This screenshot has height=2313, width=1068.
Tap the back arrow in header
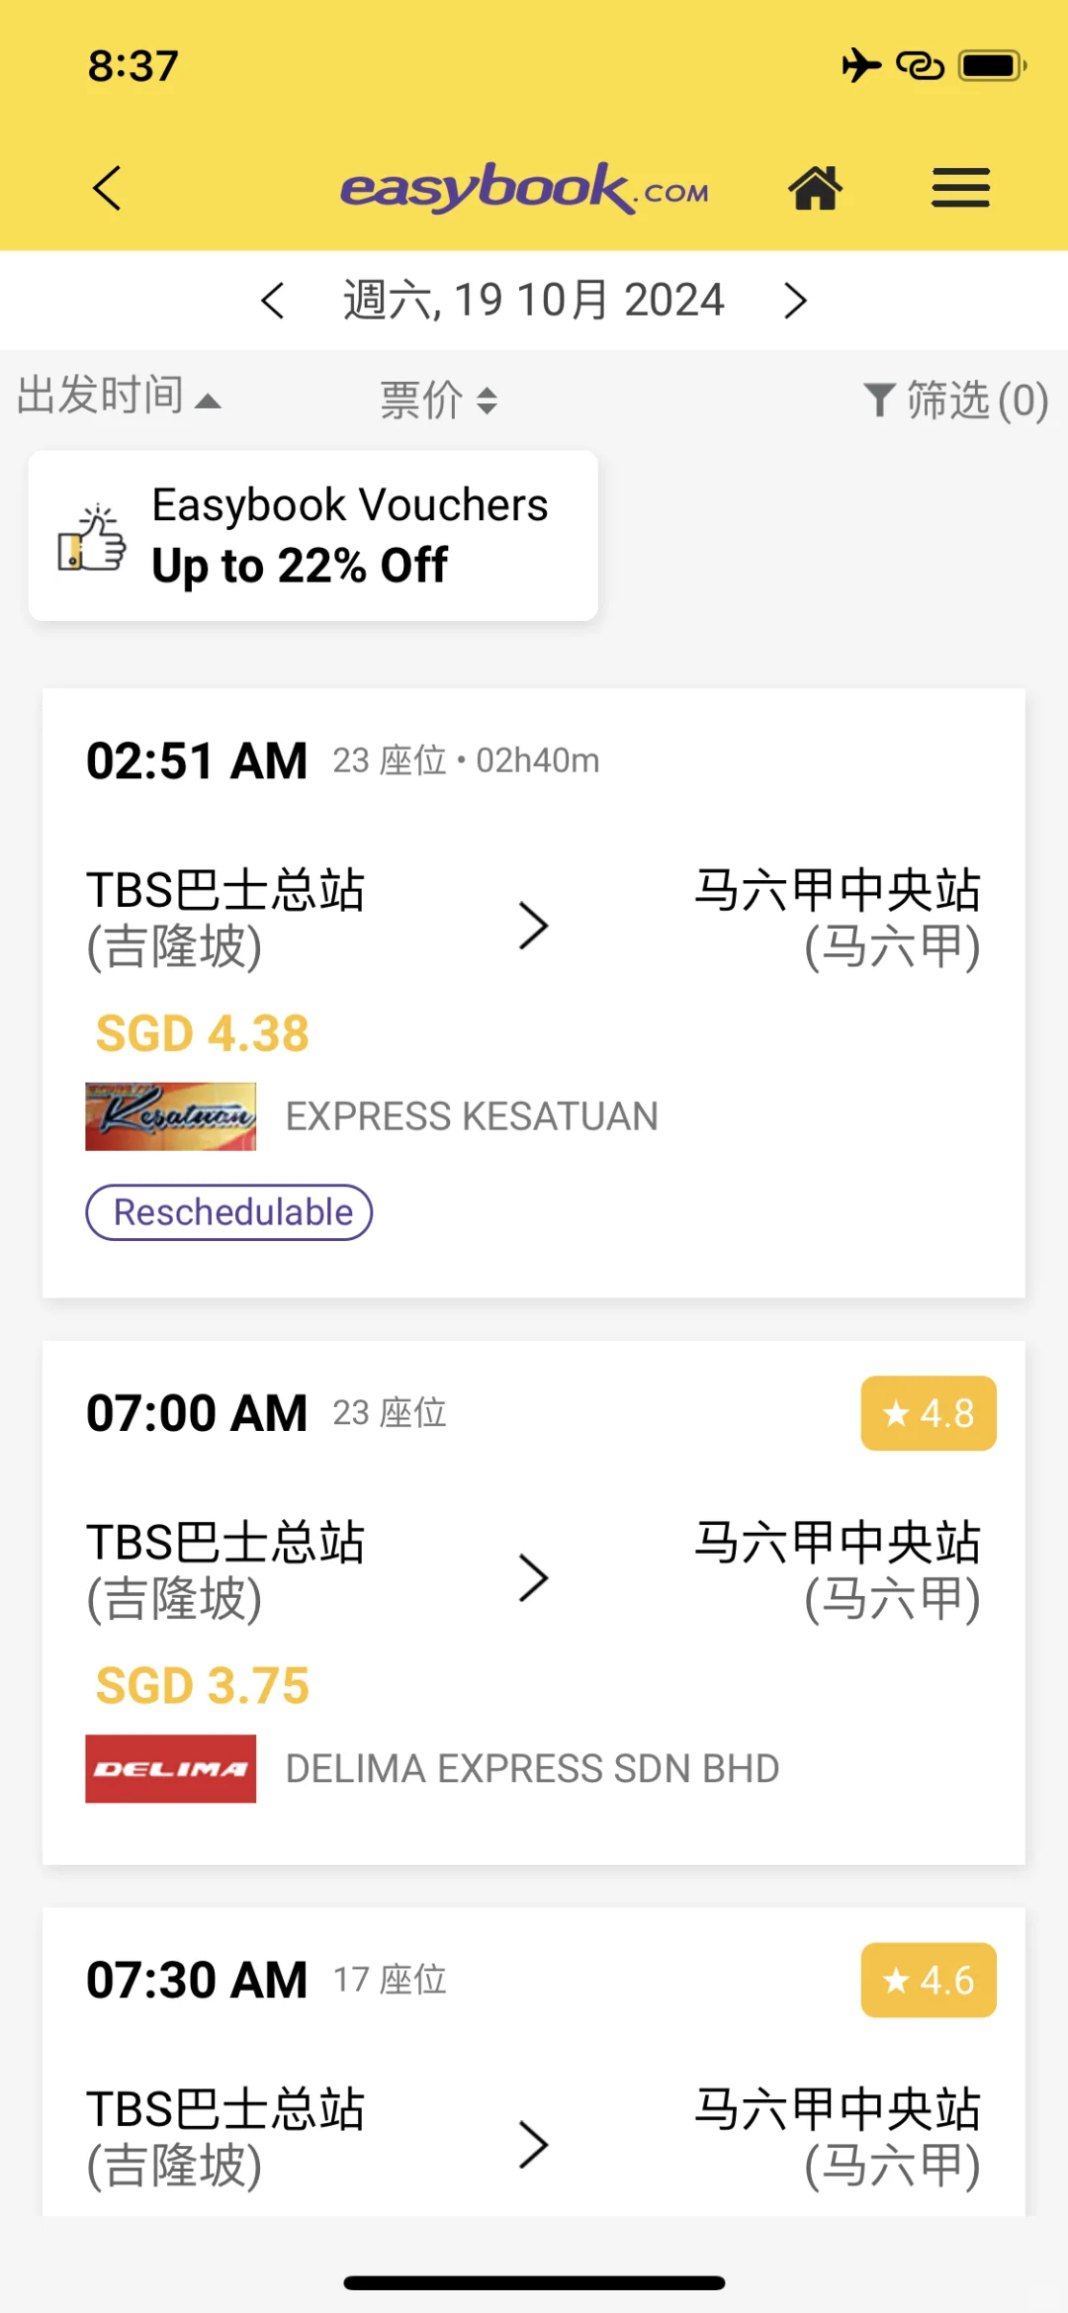tap(107, 188)
